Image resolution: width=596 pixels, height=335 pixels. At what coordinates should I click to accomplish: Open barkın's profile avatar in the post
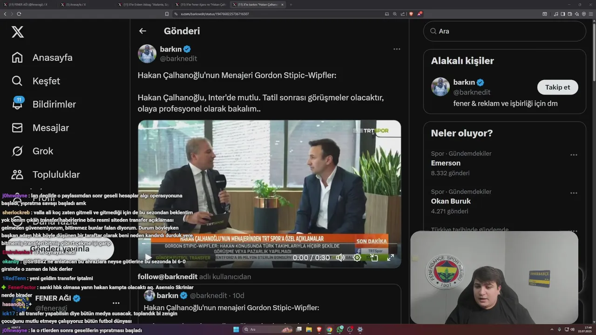pyautogui.click(x=147, y=54)
